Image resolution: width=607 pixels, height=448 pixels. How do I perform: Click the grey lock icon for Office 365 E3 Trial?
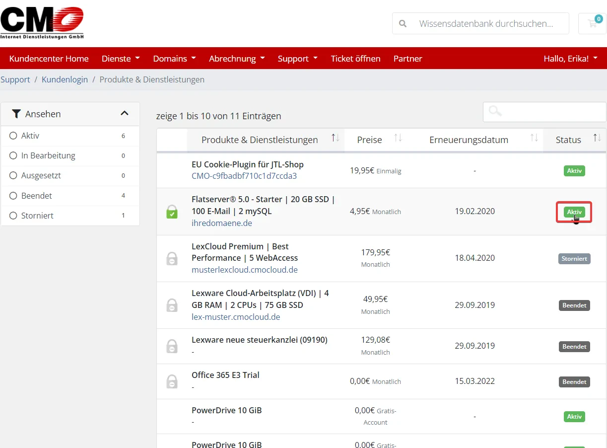[172, 381]
